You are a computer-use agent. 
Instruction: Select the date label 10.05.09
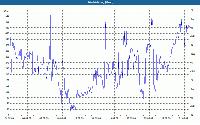61,118
